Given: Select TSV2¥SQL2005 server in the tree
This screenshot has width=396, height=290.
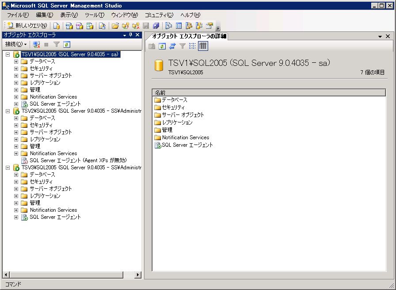Looking at the screenshot, I should [x=81, y=111].
